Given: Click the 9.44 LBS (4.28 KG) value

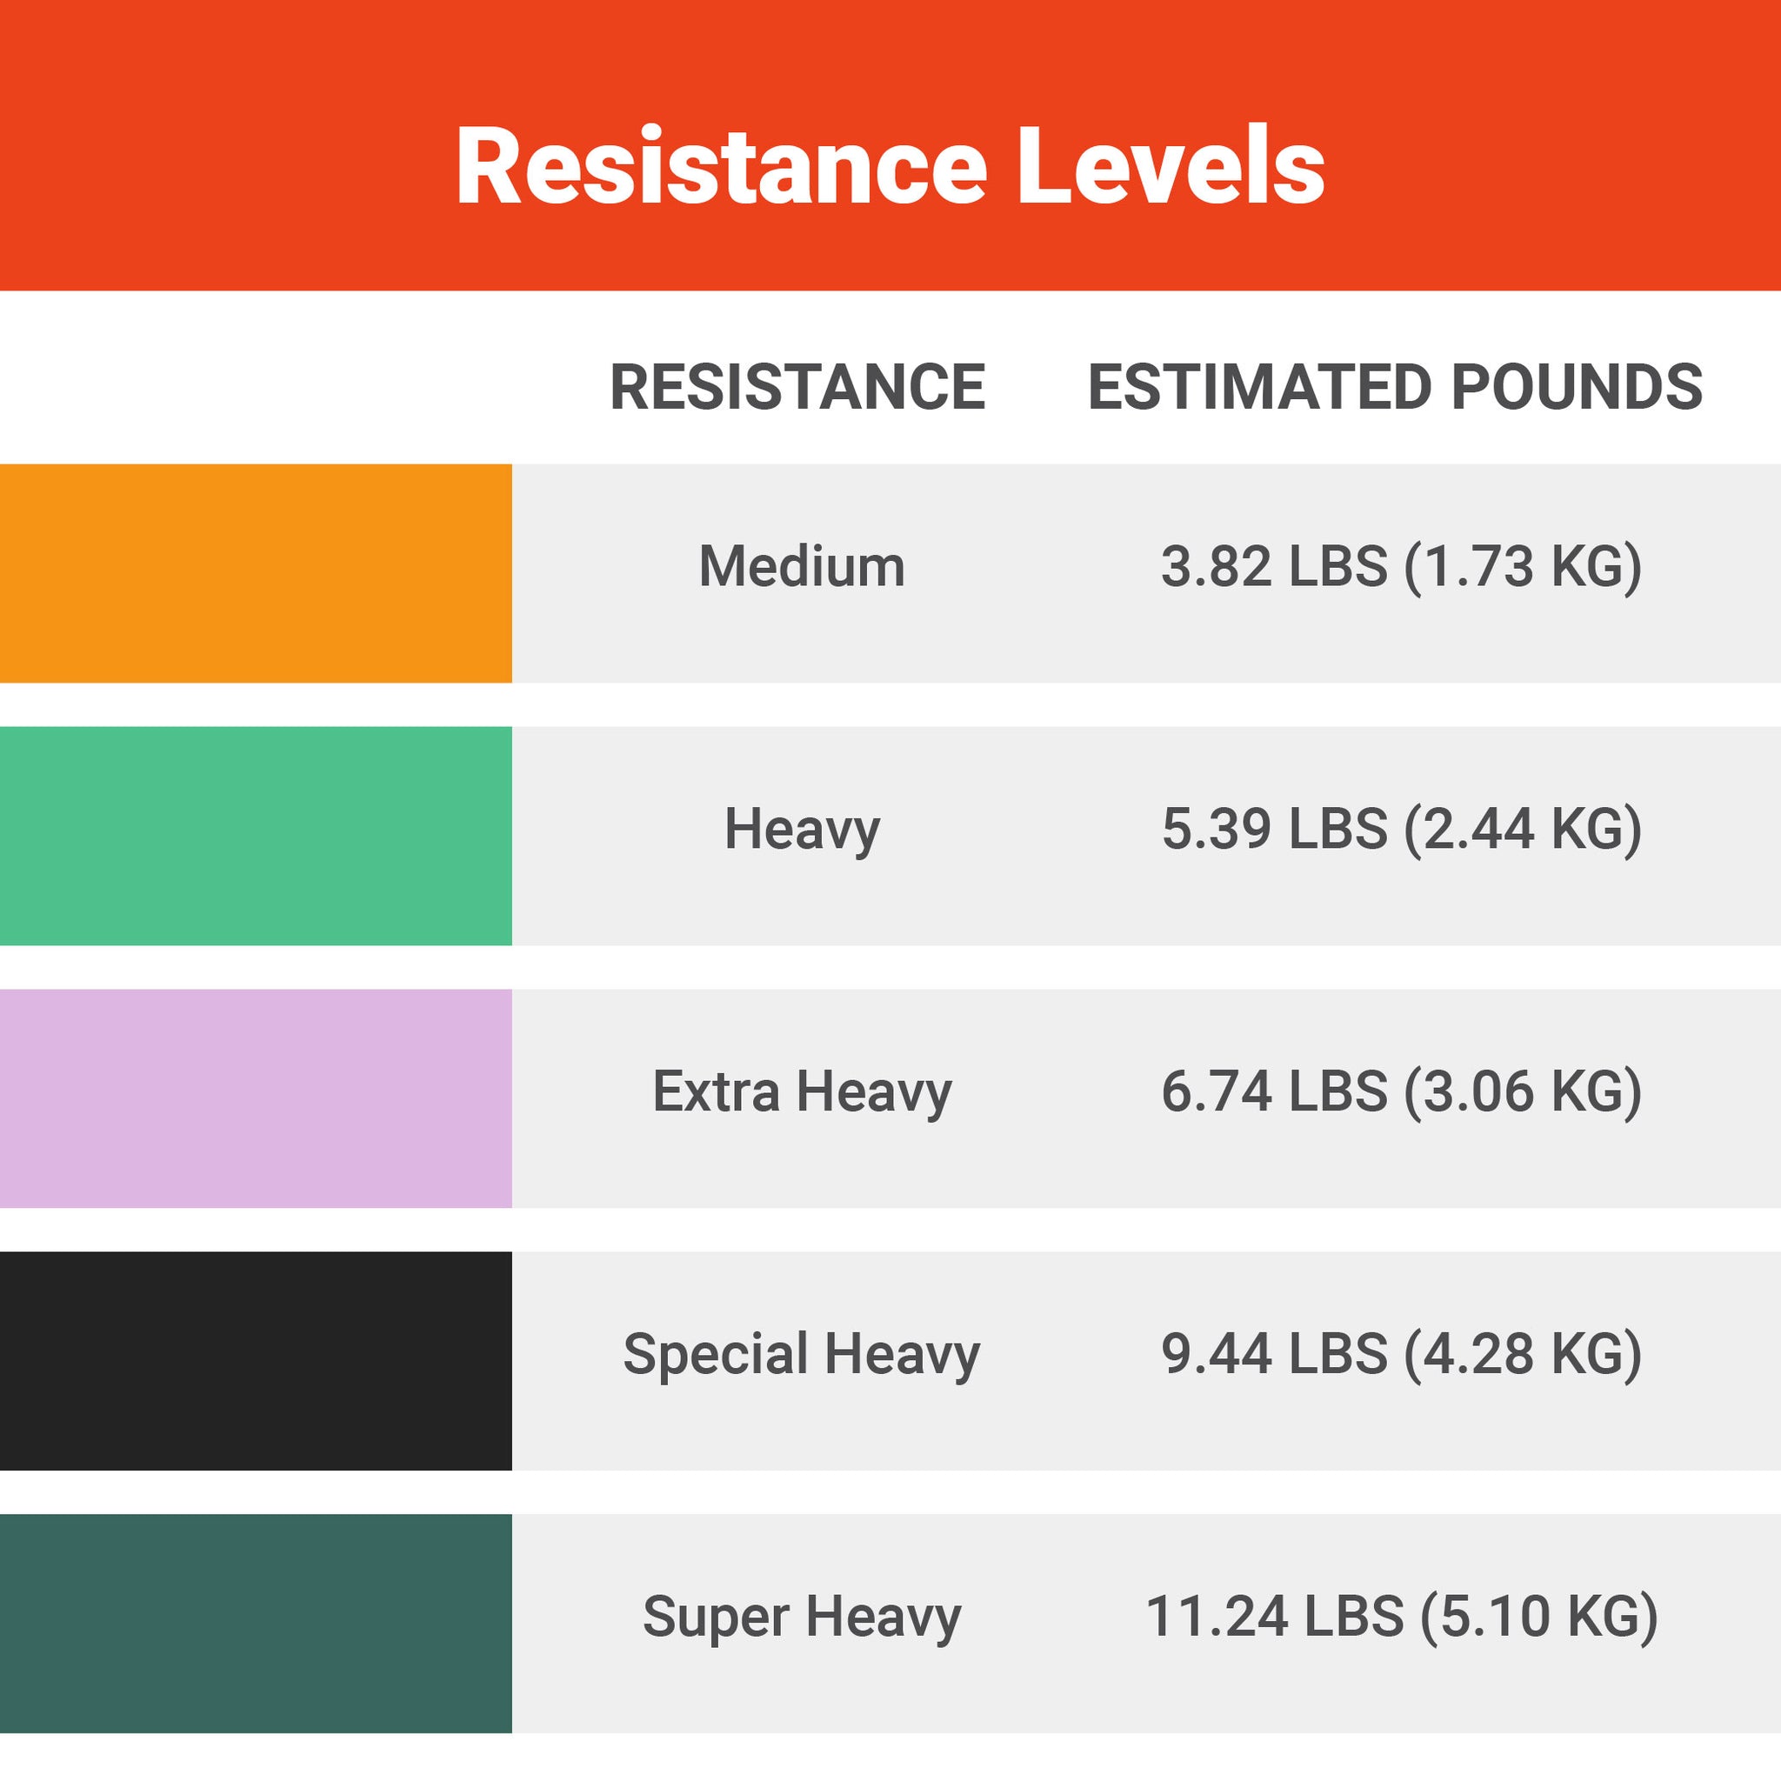Looking at the screenshot, I should (x=1401, y=1354).
